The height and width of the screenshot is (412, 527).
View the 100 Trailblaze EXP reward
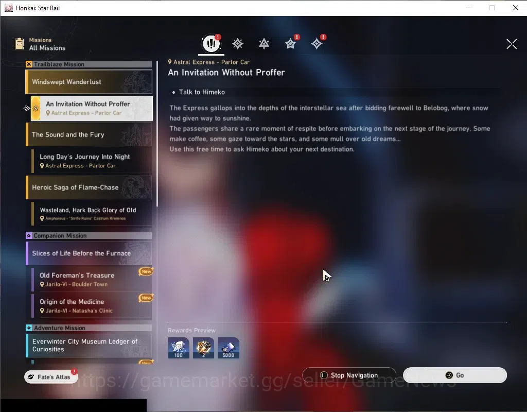pos(179,348)
